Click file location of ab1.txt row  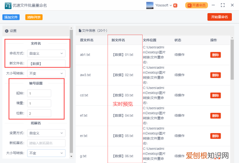154,55
